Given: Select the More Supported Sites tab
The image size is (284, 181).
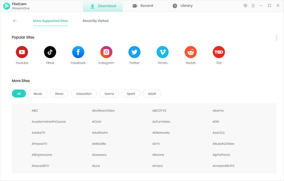Looking at the screenshot, I should [x=50, y=21].
